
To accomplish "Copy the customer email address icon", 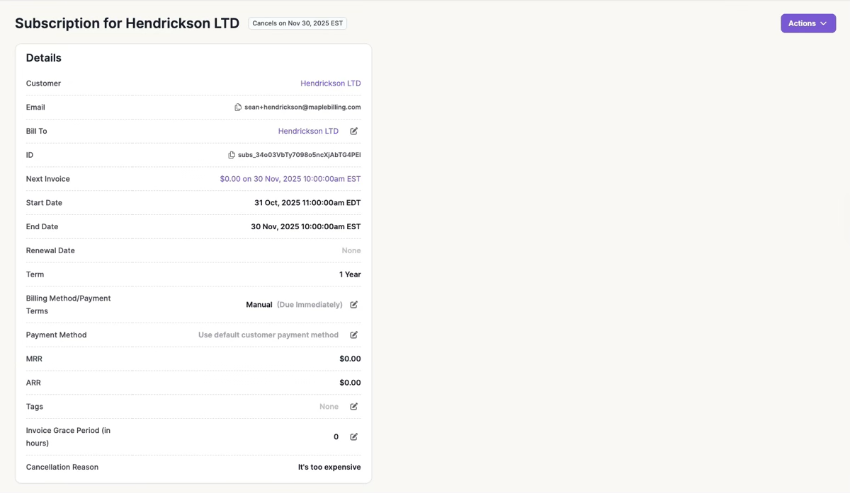I will tap(238, 108).
